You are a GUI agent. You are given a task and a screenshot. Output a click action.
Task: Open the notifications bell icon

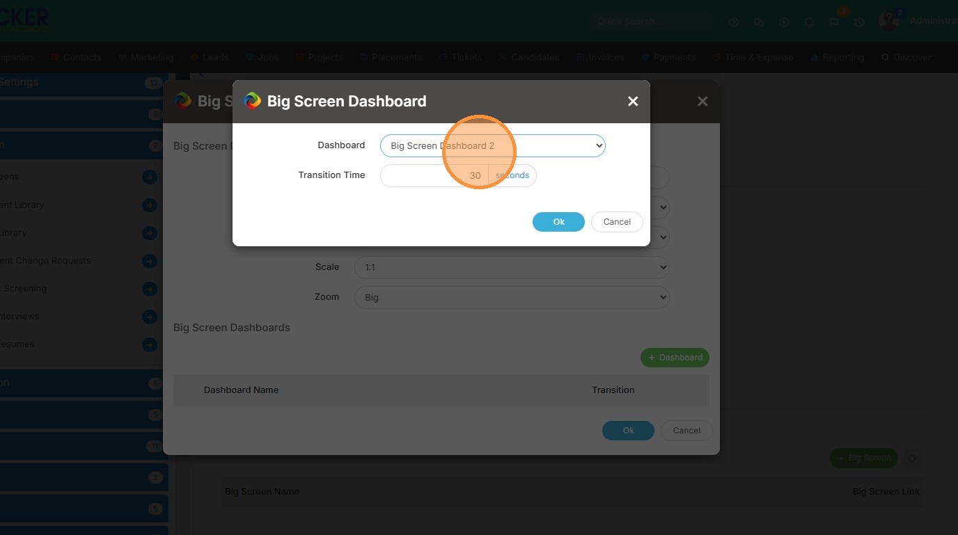(x=809, y=22)
